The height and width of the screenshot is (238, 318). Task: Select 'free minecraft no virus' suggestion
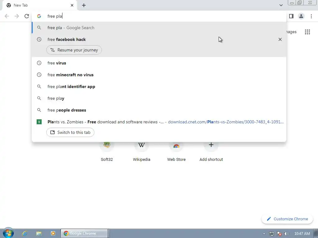(x=159, y=75)
